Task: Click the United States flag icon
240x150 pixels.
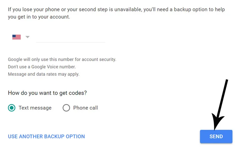Action: point(16,37)
